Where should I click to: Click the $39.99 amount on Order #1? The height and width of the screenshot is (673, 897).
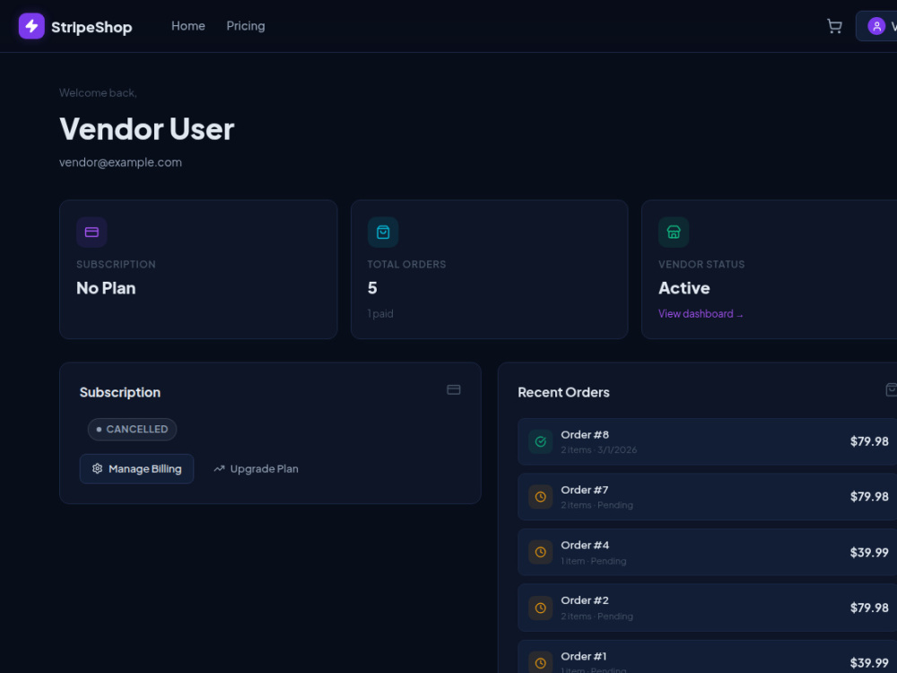869,663
